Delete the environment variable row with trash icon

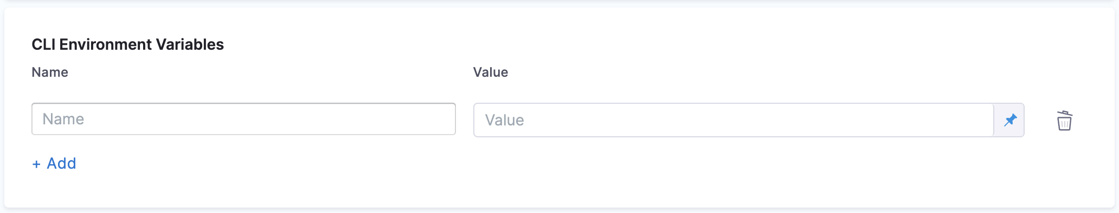(1064, 120)
